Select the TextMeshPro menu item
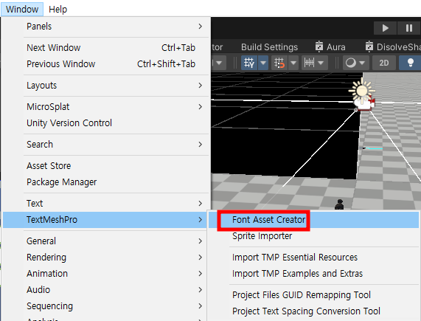The height and width of the screenshot is (321, 421). click(x=105, y=220)
